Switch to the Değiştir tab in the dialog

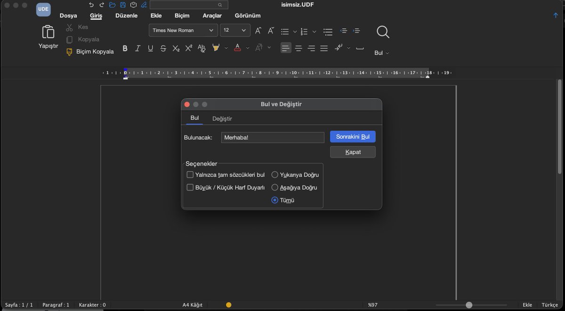point(222,119)
